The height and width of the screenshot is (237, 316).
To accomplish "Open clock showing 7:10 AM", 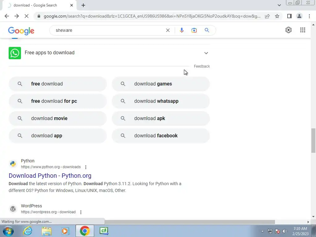I will (300, 231).
